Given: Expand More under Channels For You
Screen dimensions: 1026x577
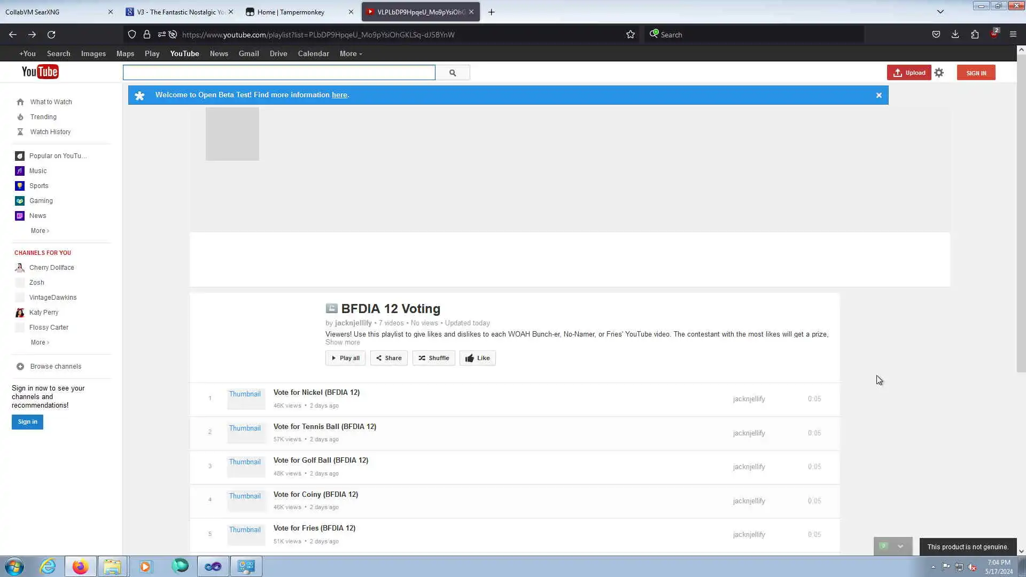Looking at the screenshot, I should tap(40, 342).
